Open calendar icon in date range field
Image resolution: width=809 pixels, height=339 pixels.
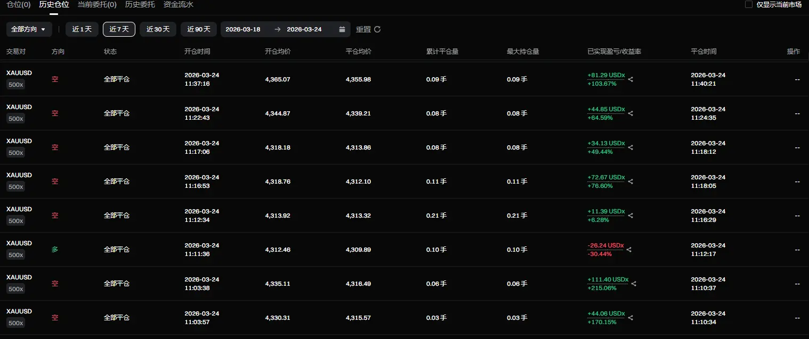point(342,29)
